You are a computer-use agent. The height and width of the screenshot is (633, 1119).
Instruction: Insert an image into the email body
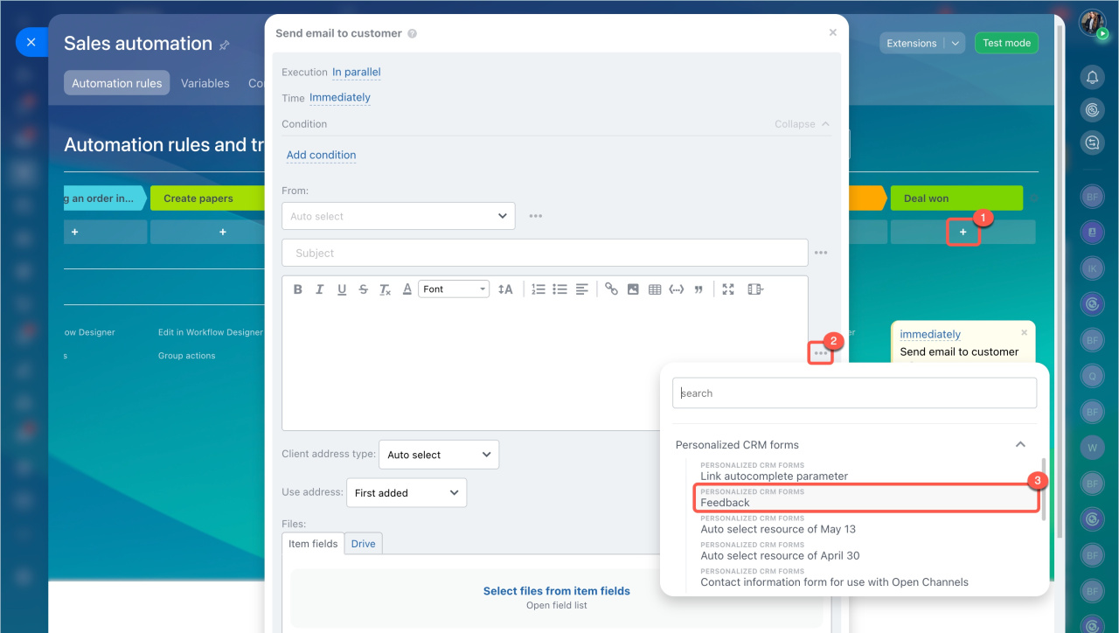click(x=633, y=289)
